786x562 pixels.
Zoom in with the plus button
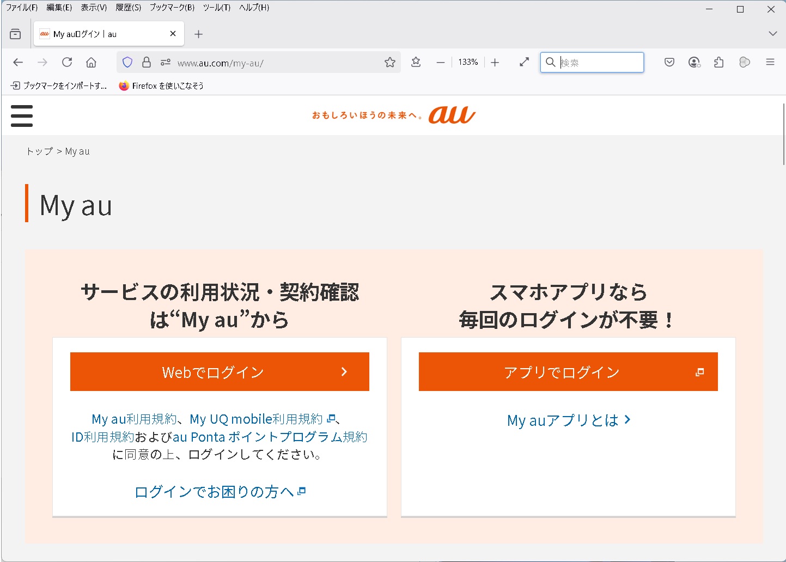(495, 62)
